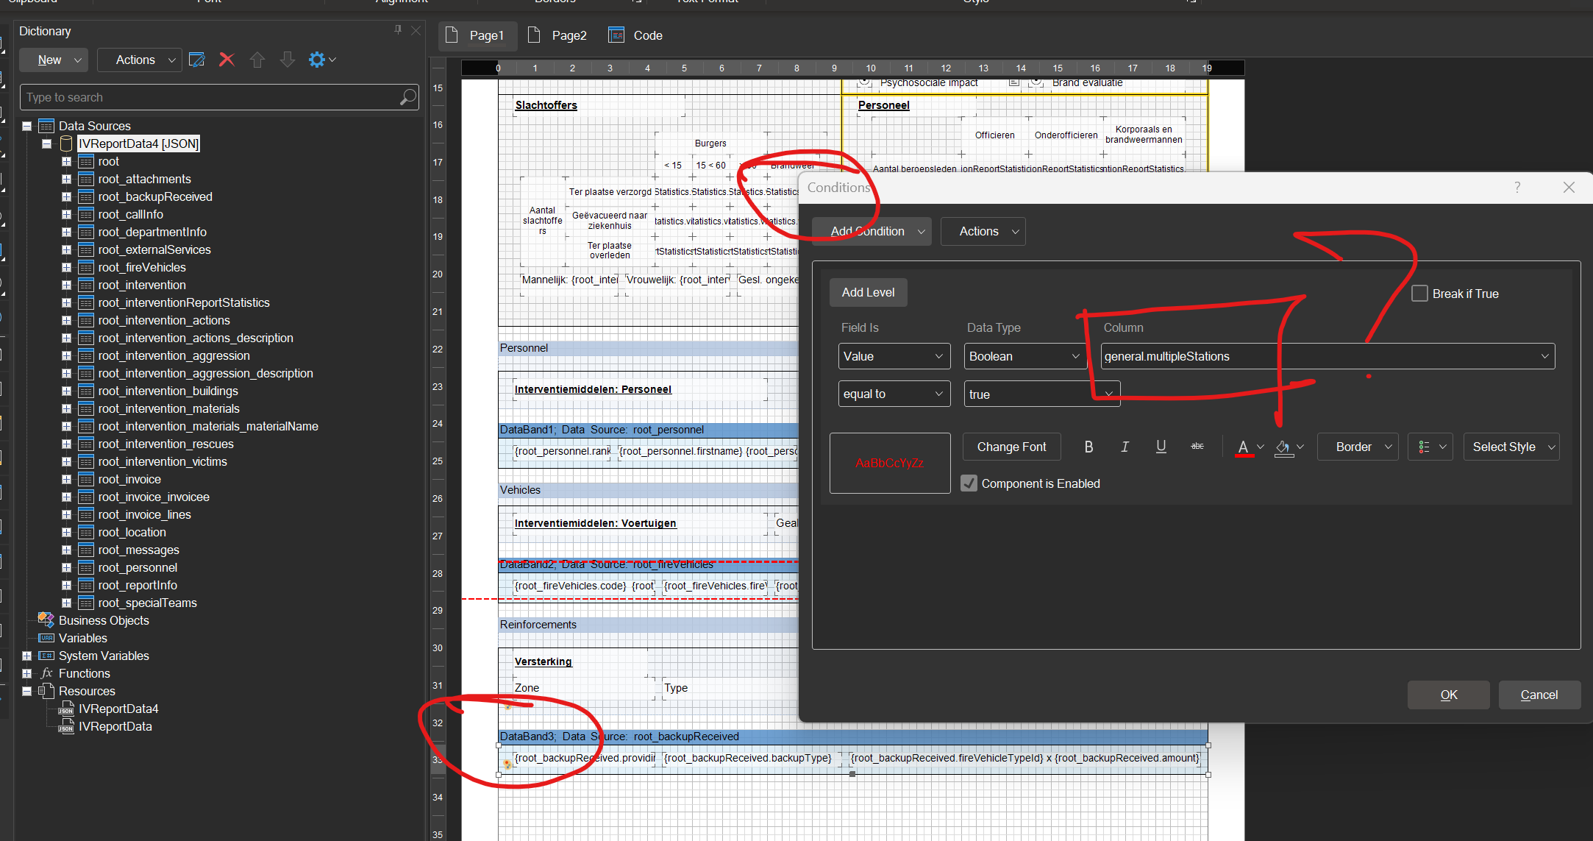Select the root_callInfo data source
The width and height of the screenshot is (1593, 841).
(x=130, y=214)
